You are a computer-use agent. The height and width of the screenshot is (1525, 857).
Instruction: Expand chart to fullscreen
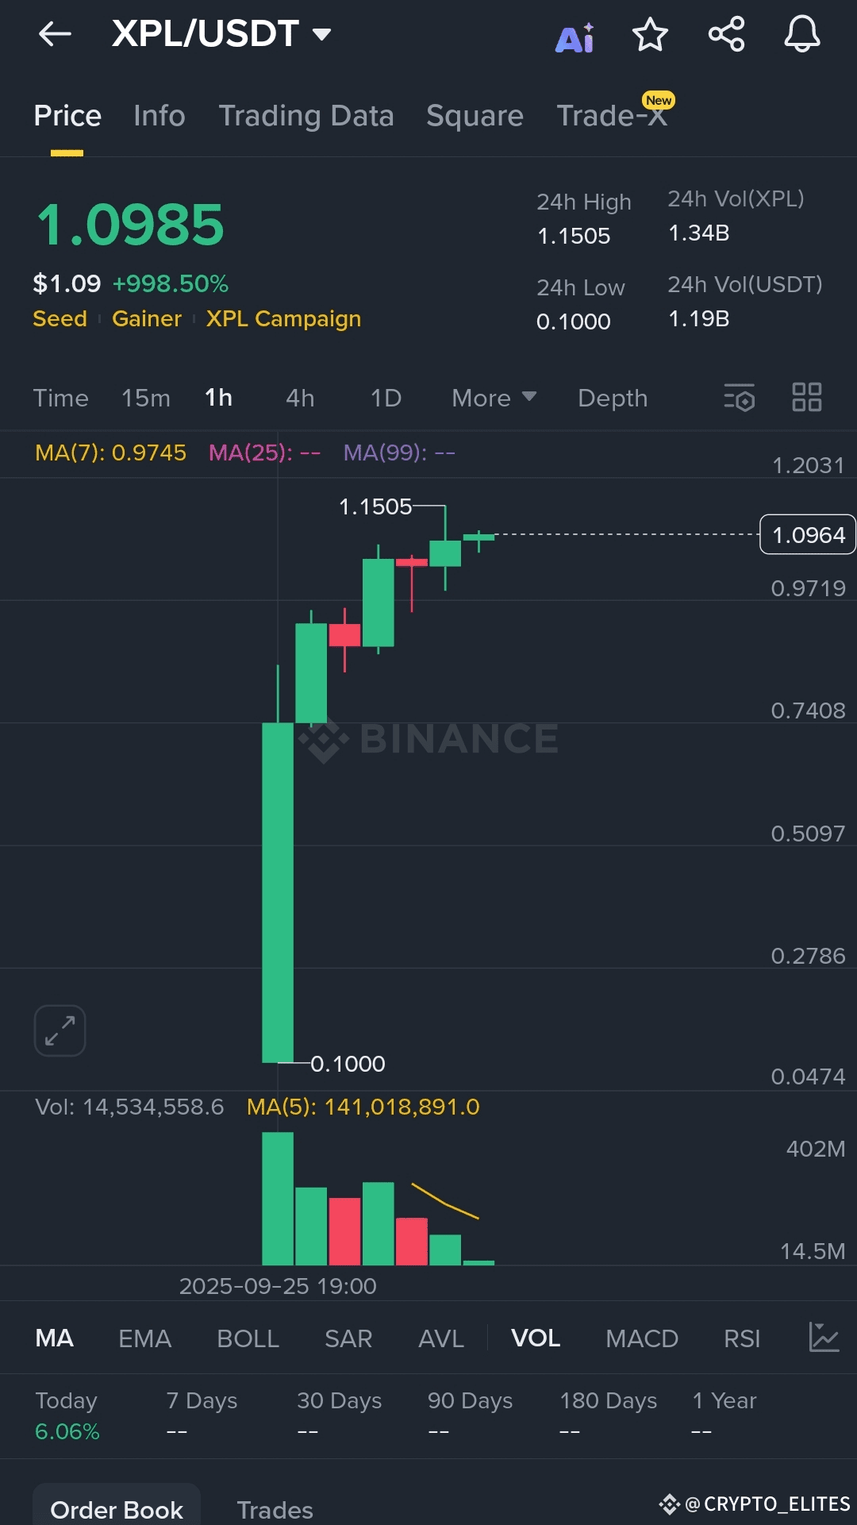click(x=60, y=1030)
